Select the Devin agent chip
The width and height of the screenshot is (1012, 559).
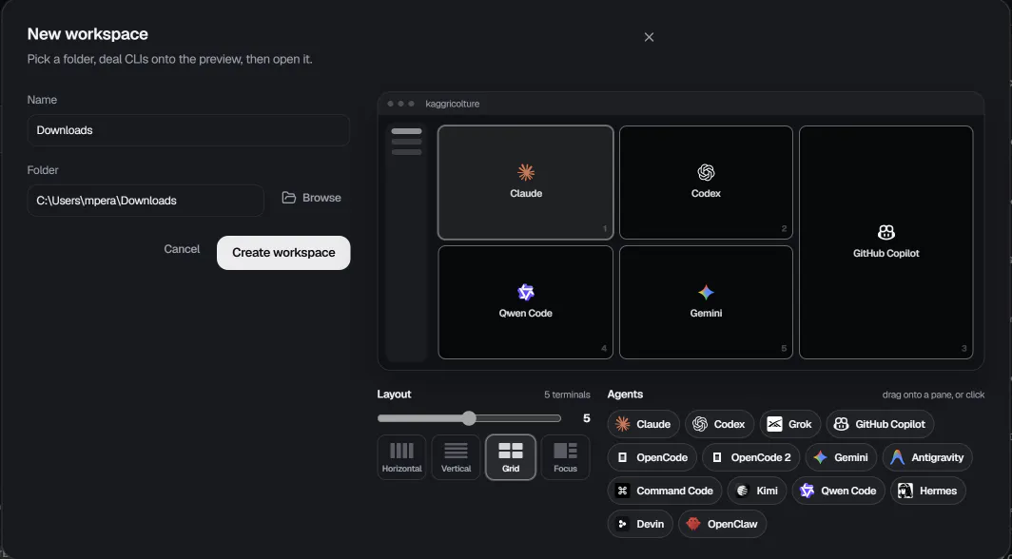640,524
